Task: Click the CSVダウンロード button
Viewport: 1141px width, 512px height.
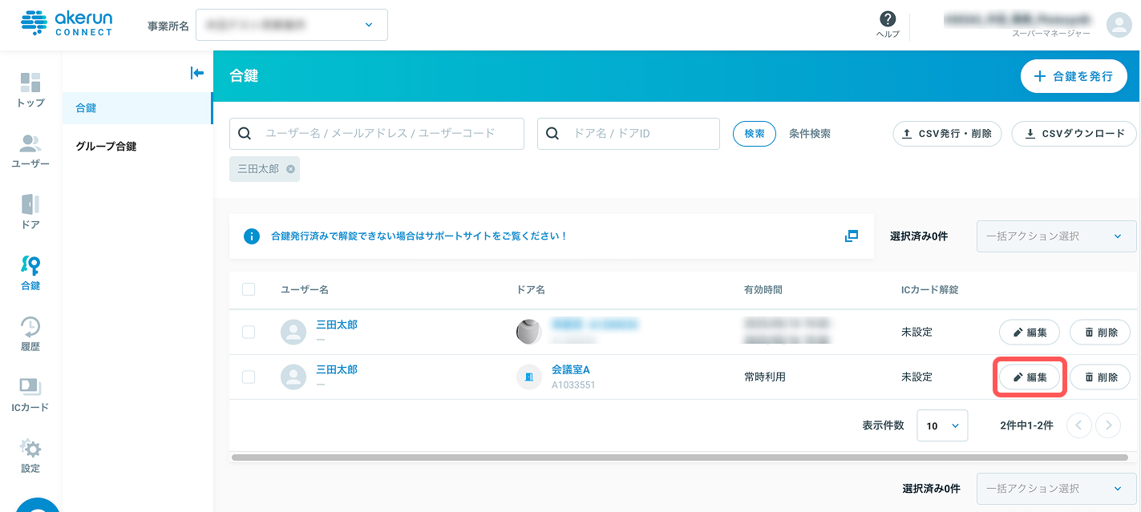Action: click(x=1074, y=134)
